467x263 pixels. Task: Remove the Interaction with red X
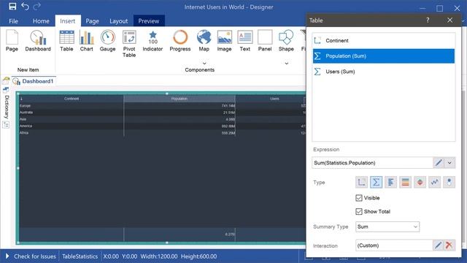point(449,245)
